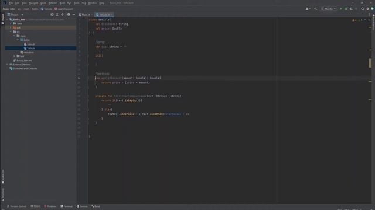Open the Build menu
The width and height of the screenshot is (375, 210).
(62, 3)
